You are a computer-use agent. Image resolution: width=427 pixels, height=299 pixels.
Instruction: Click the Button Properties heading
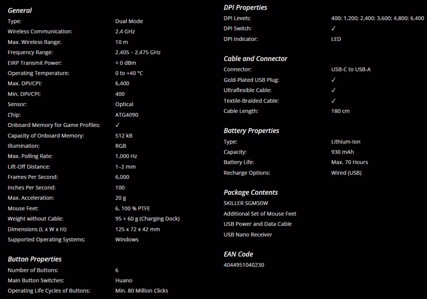(x=35, y=259)
